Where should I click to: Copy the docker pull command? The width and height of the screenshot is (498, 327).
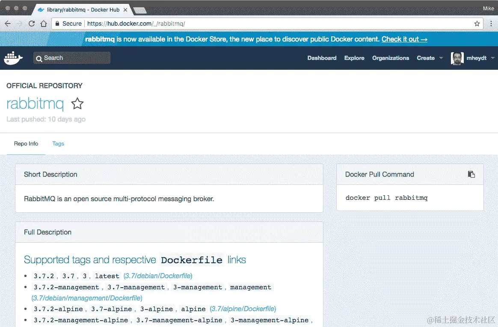click(471, 174)
